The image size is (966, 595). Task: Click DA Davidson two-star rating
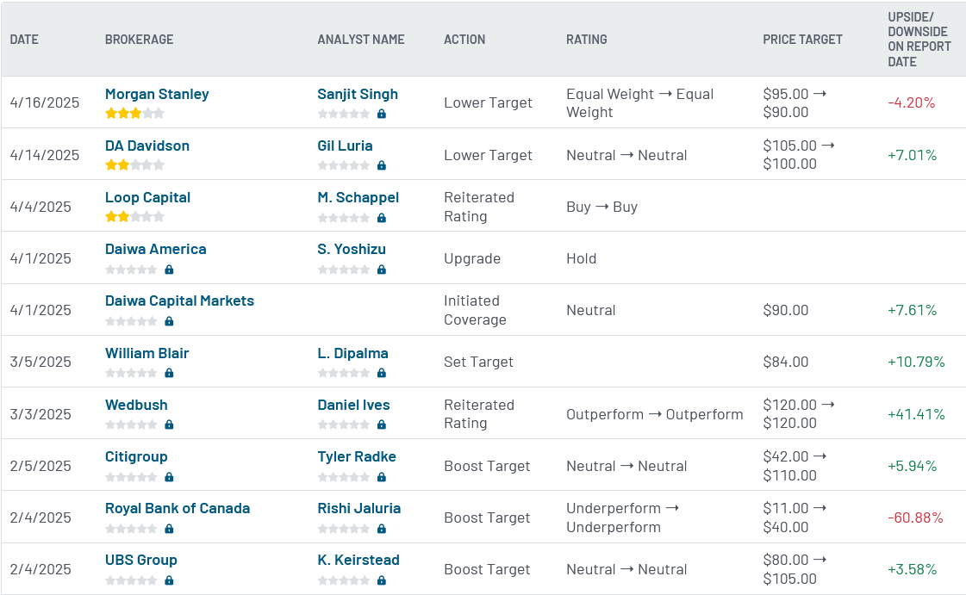[135, 164]
